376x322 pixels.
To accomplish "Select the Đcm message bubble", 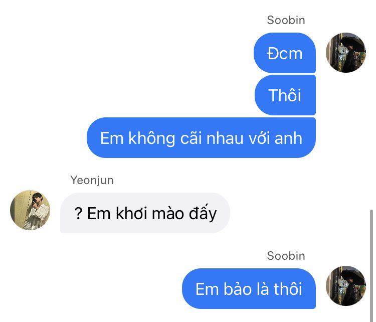I will (285, 53).
